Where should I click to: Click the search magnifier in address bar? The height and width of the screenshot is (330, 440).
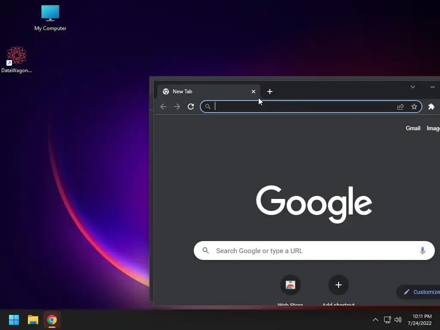tap(208, 107)
